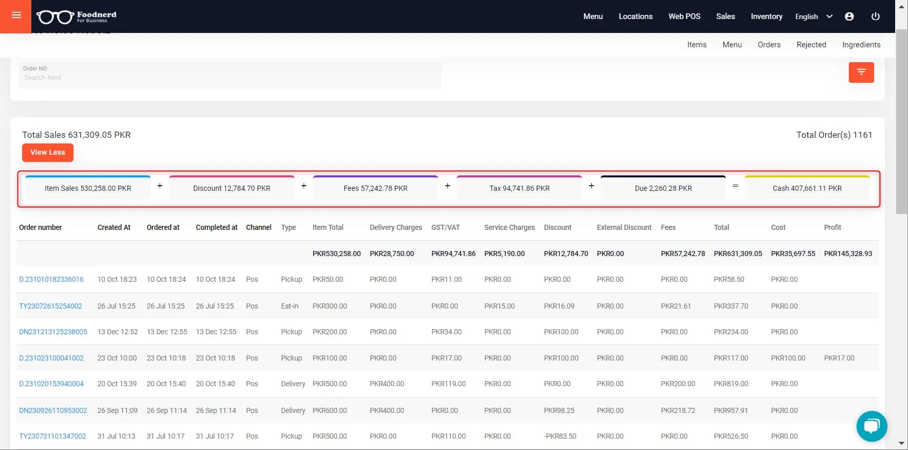Viewport: 908px width, 450px height.
Task: Click the Channel column header
Action: (x=259, y=227)
